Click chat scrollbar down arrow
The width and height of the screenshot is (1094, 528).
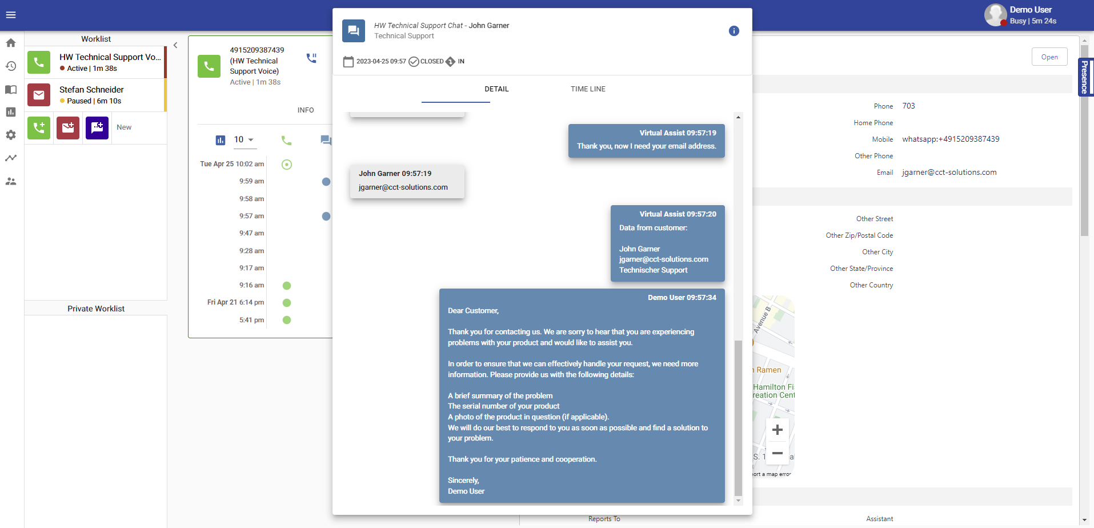click(738, 501)
